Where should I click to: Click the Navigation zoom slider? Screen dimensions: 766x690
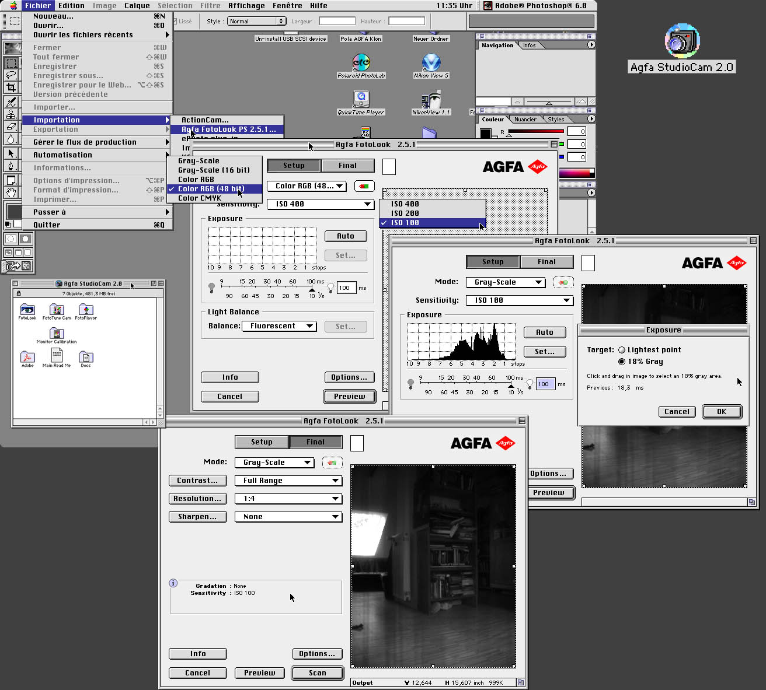click(x=549, y=102)
